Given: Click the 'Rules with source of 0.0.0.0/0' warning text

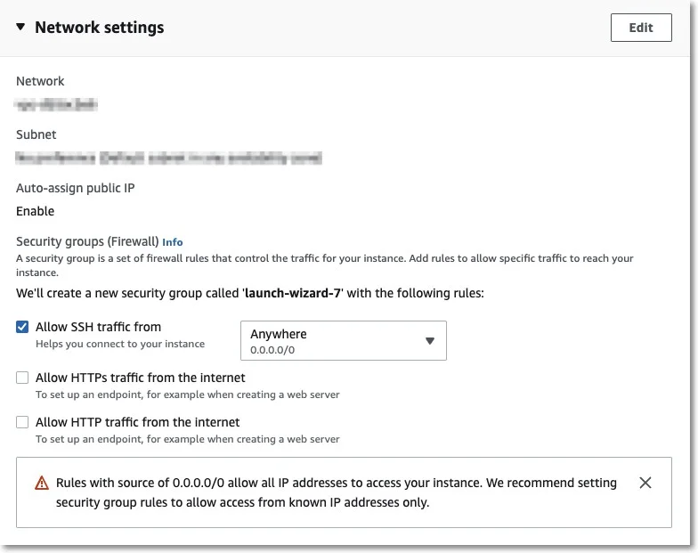Looking at the screenshot, I should [x=337, y=492].
